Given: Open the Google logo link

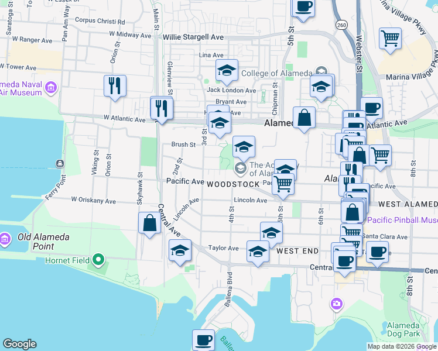Looking at the screenshot, I should click(20, 344).
